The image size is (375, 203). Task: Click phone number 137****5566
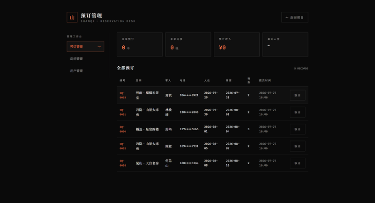[x=189, y=129]
